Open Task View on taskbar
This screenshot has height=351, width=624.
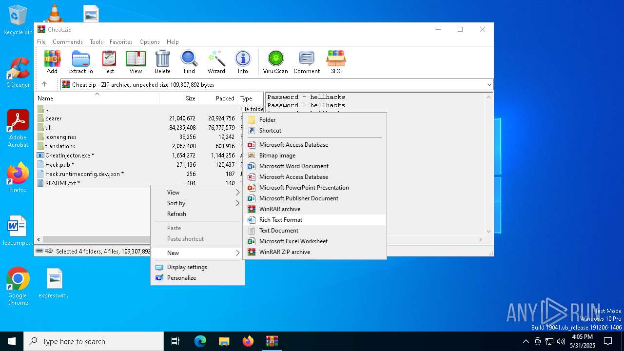(x=175, y=341)
